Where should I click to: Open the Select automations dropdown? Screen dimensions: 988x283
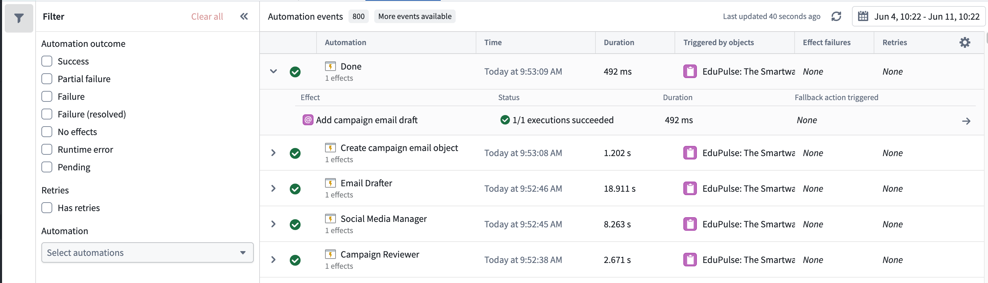pos(147,253)
